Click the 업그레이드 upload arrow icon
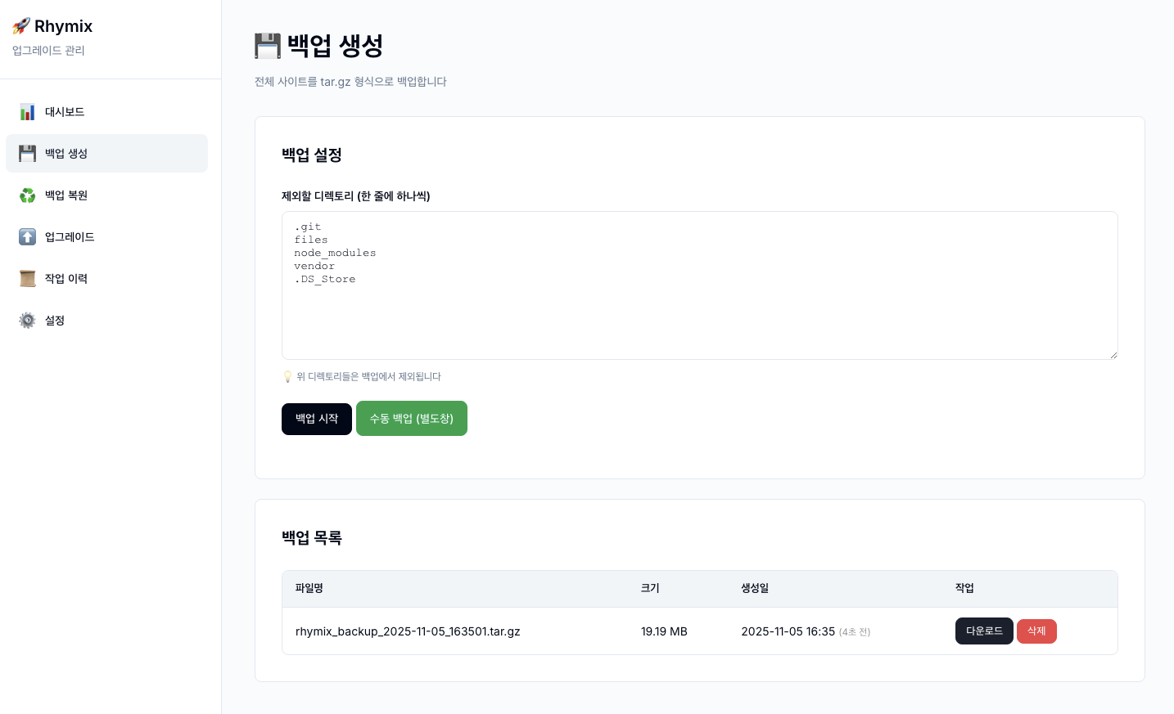The image size is (1174, 714). [27, 236]
